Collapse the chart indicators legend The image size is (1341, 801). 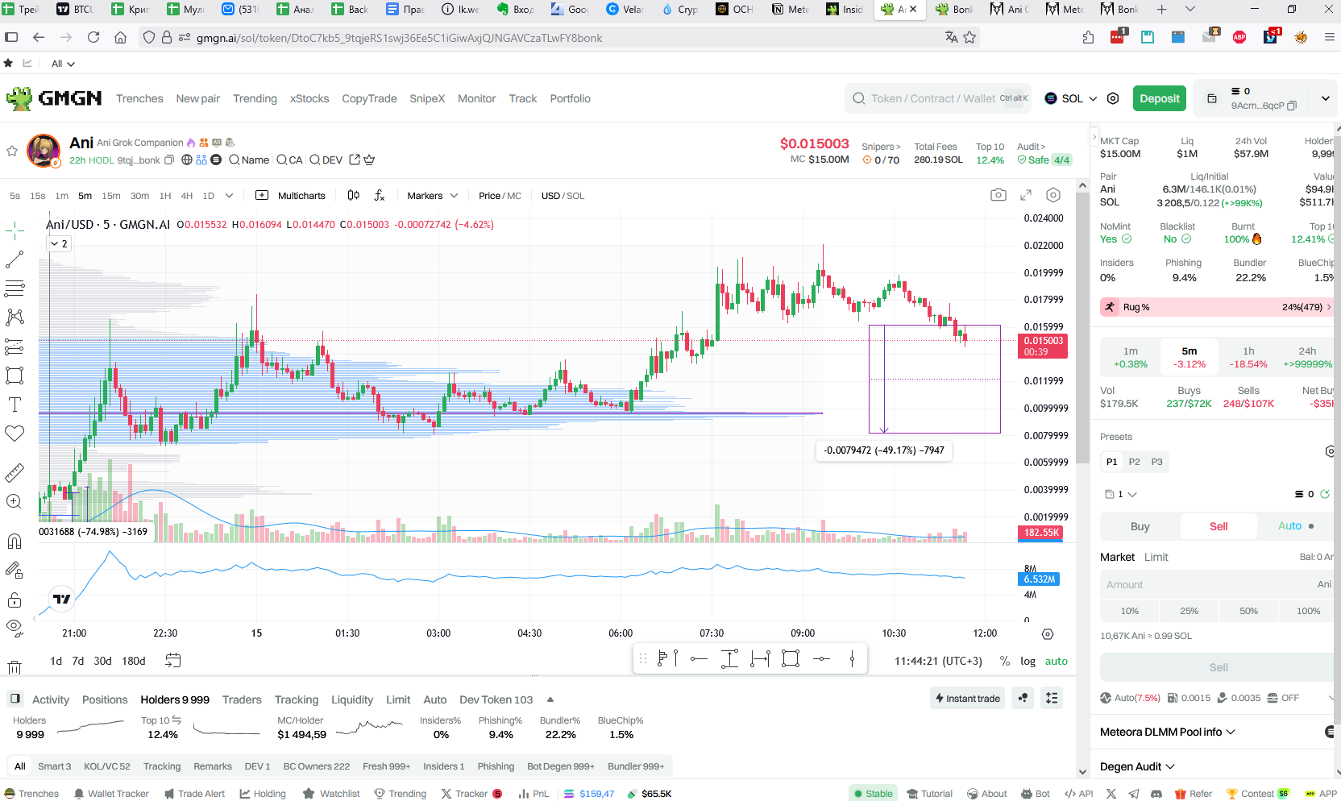click(59, 243)
